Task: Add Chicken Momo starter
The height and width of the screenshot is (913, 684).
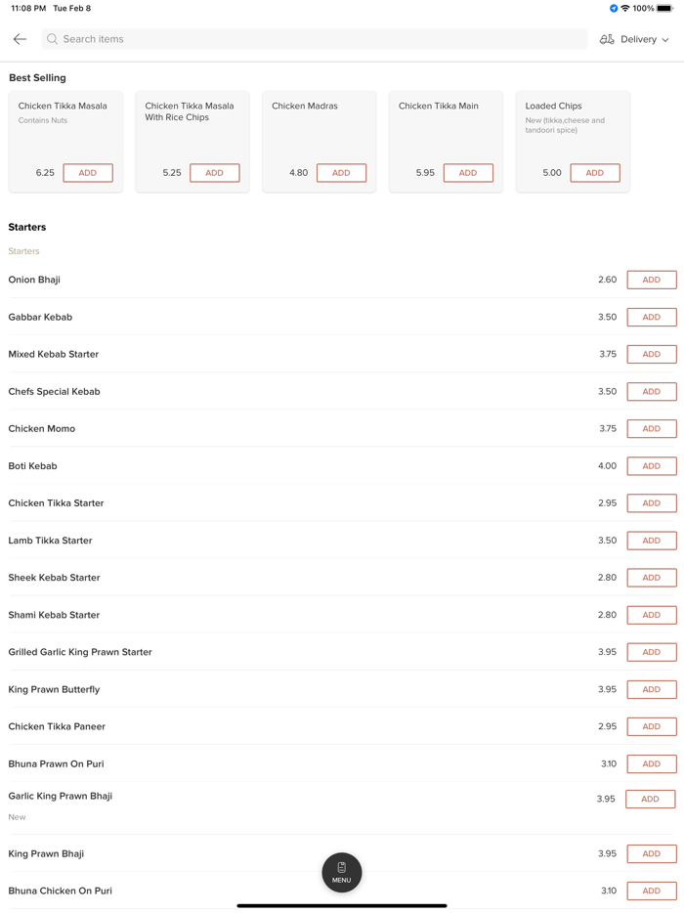Action: coord(651,429)
